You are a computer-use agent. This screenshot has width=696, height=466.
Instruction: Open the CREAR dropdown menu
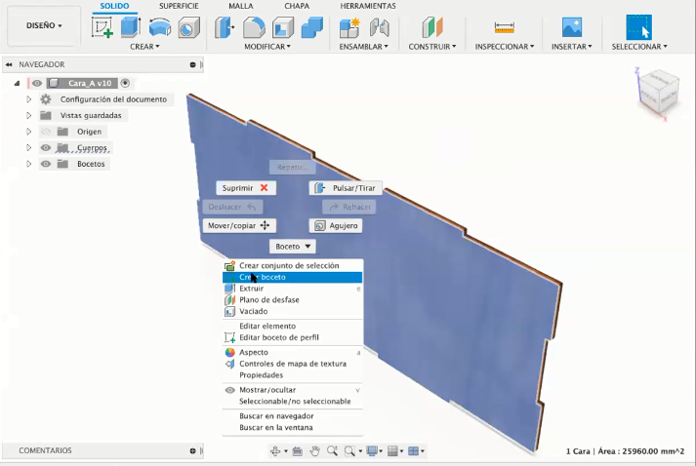[x=144, y=47]
